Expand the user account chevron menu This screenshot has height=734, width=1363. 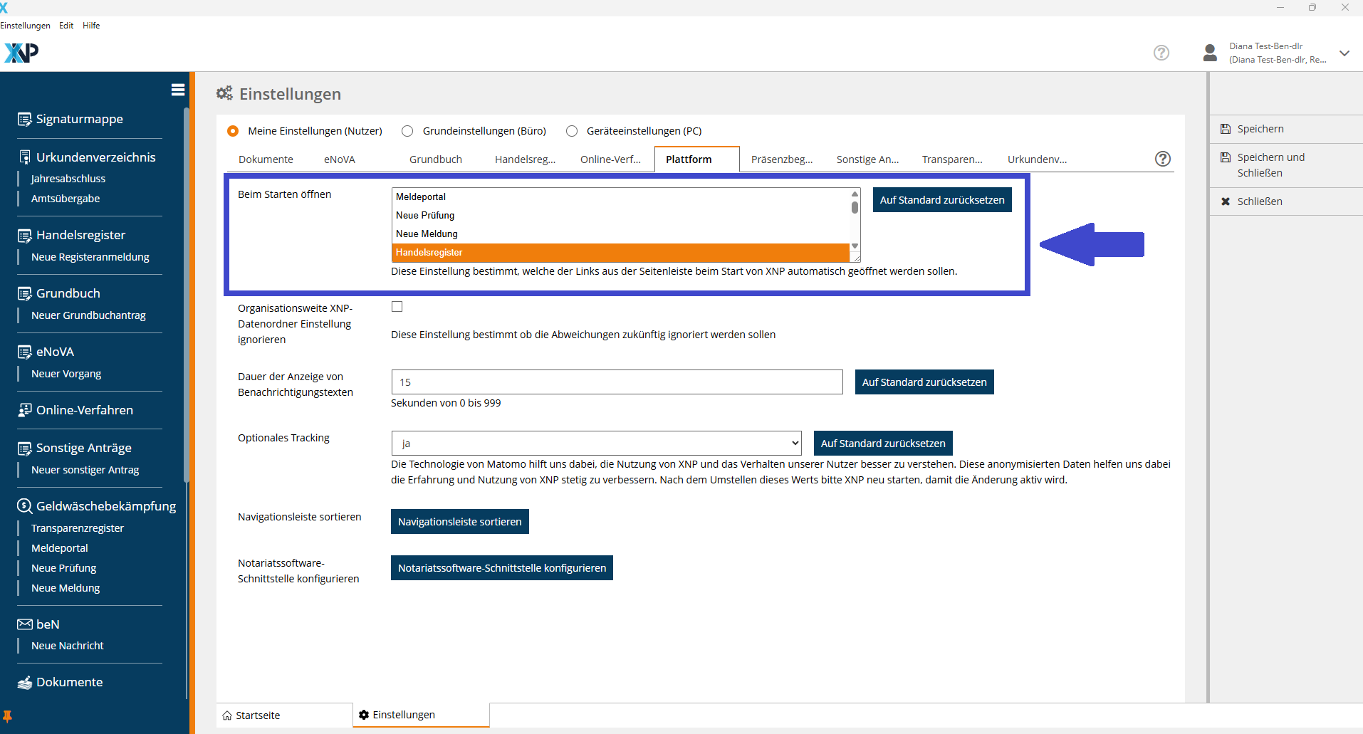coord(1344,53)
